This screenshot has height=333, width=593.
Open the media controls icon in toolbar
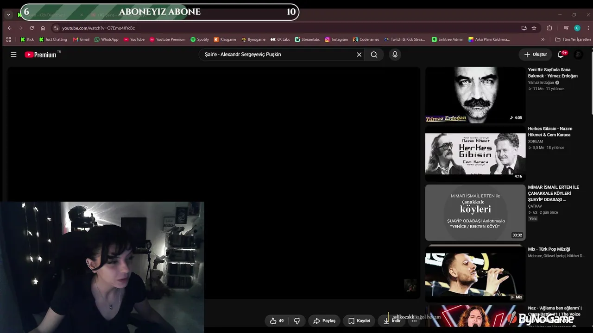[566, 28]
